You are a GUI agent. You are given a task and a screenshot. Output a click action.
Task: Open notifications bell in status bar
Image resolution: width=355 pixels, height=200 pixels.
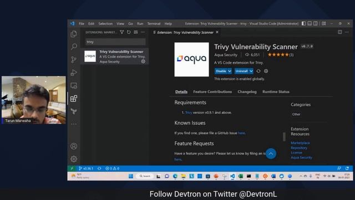coord(347,168)
